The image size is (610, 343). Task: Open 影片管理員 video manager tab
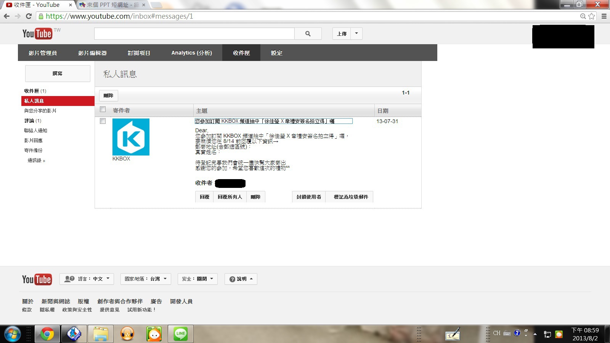(x=43, y=53)
